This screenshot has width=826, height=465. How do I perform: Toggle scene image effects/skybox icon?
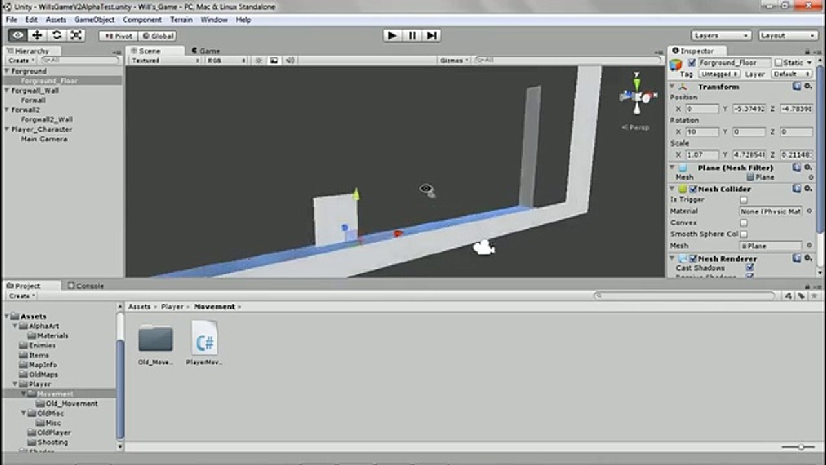click(274, 60)
